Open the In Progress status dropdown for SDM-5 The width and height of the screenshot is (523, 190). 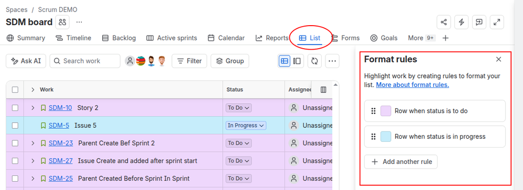tap(246, 125)
